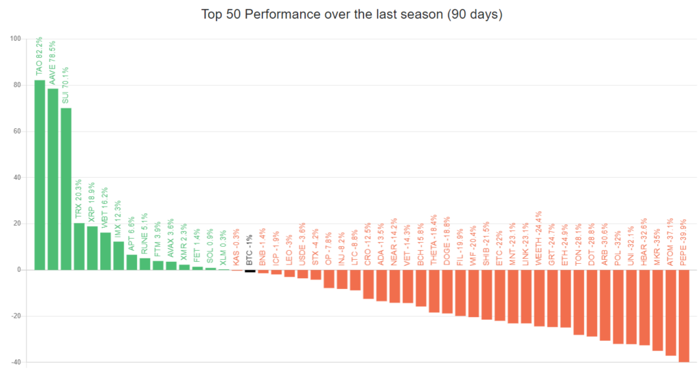The image size is (698, 379).
Task: Select the red DOGE bar
Action: [x=447, y=291]
